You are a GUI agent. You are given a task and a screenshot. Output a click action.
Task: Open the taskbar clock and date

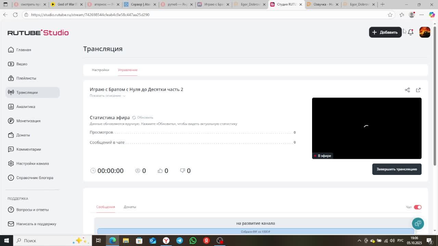point(414,241)
